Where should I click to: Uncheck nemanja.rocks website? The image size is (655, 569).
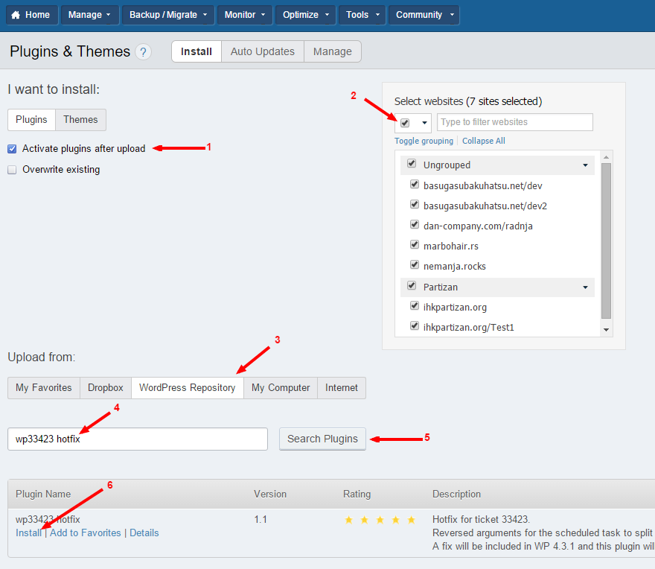(415, 265)
